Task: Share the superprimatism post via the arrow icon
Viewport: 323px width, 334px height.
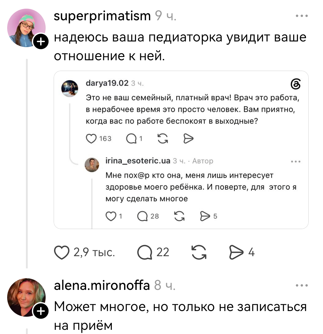Action: pyautogui.click(x=236, y=252)
